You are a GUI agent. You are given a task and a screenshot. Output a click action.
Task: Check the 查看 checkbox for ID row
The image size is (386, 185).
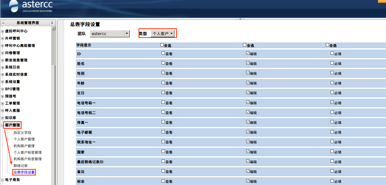(163, 53)
